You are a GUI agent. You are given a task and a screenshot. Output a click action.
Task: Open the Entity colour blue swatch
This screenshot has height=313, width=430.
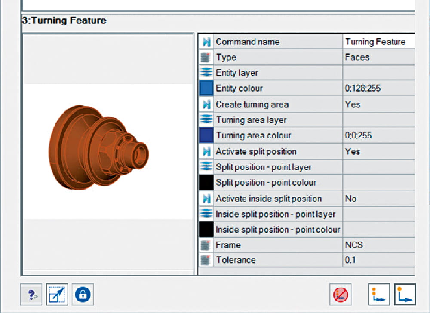click(x=206, y=88)
